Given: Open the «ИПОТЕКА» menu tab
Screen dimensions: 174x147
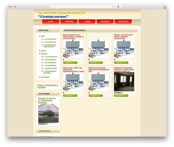Looking at the screenshot, I should pos(105,22).
